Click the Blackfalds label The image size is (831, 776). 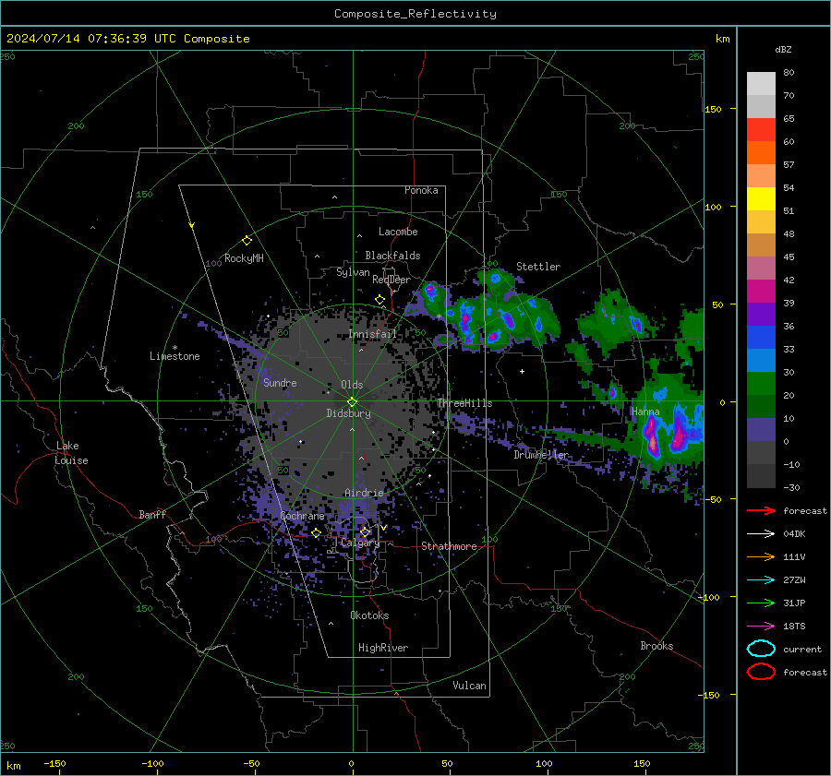[x=392, y=256]
